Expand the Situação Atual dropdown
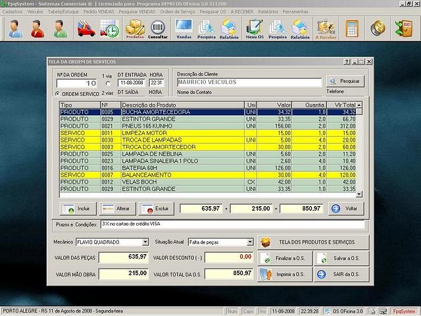Image resolution: width=421 pixels, height=316 pixels. pos(250,242)
